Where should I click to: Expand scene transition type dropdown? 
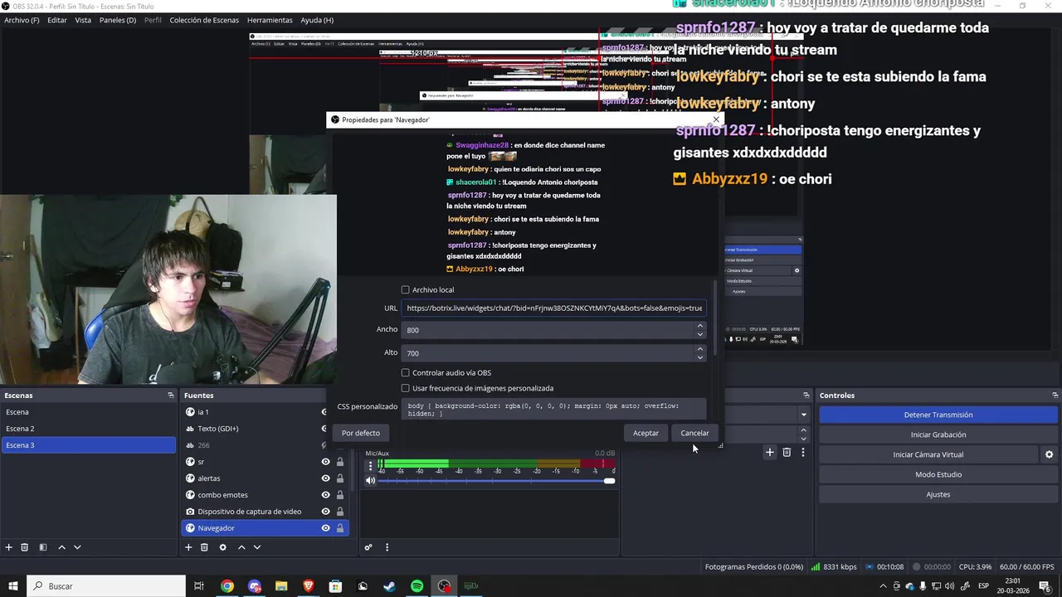tap(803, 415)
